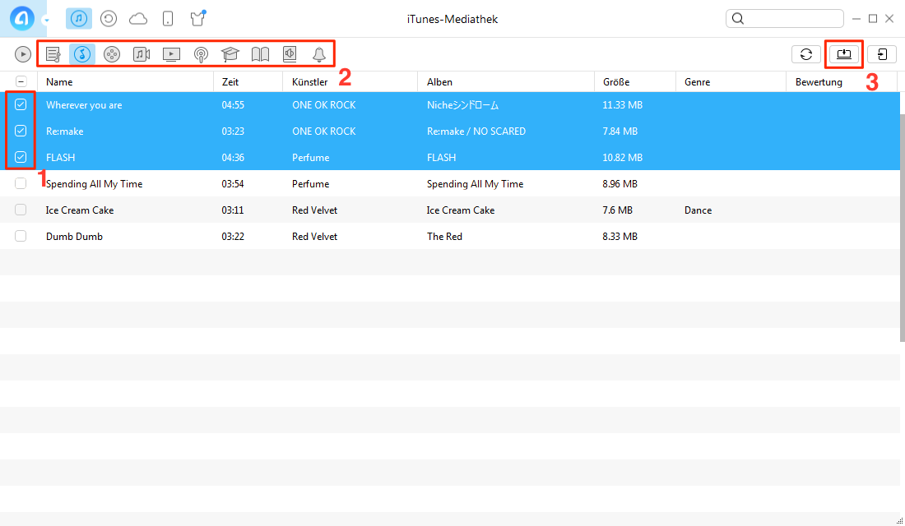Select the TV Shows category icon
The image size is (905, 526).
(x=171, y=54)
